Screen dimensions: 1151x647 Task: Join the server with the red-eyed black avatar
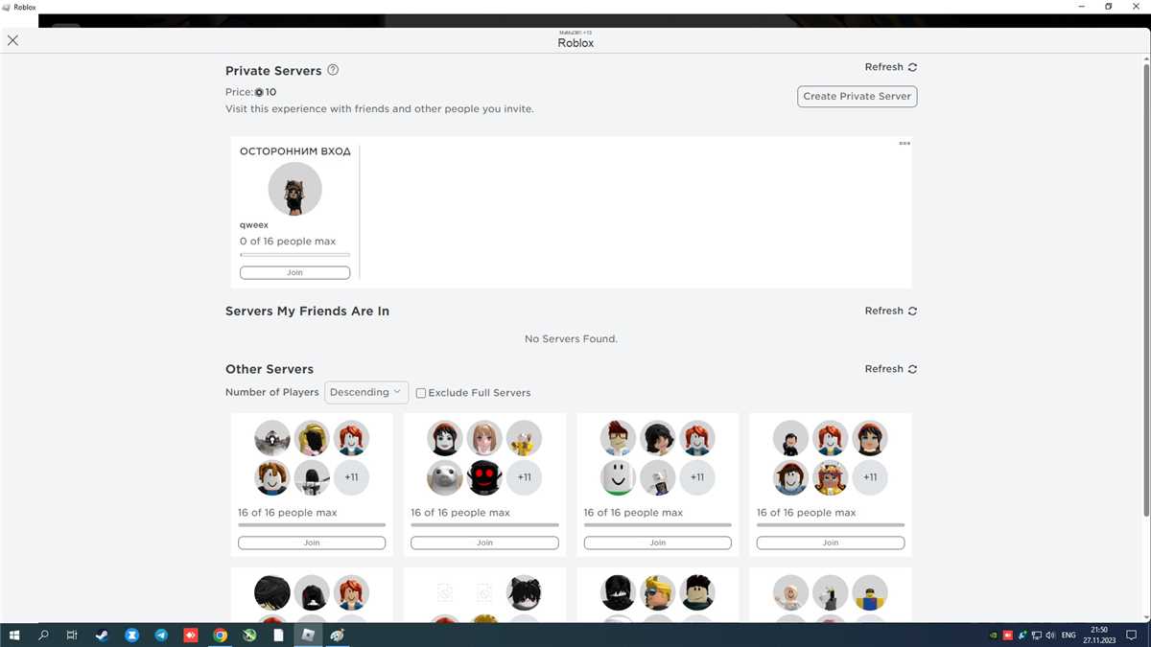click(484, 543)
